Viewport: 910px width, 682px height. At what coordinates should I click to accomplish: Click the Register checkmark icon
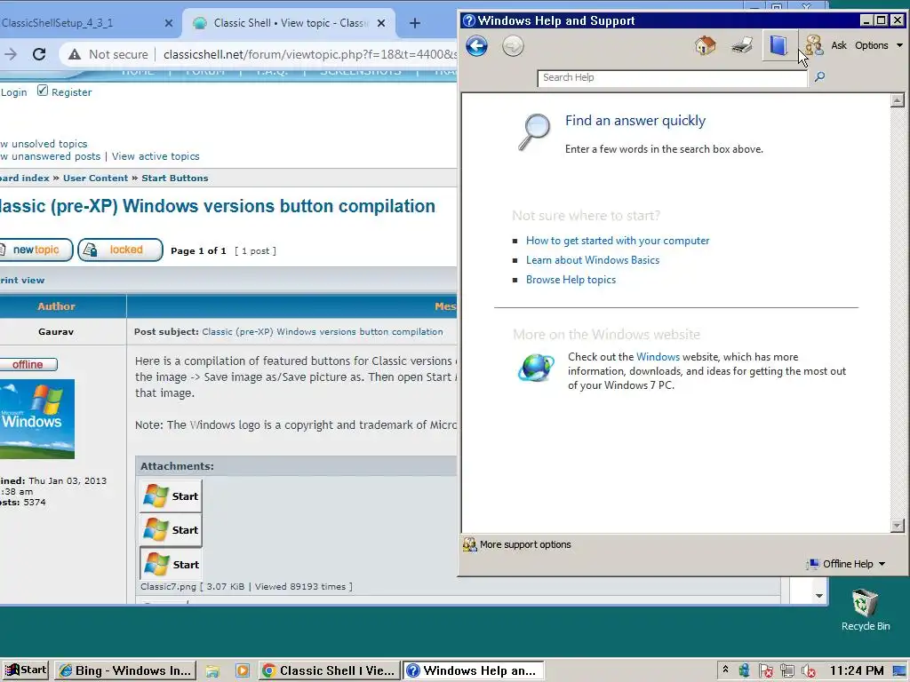[x=43, y=91]
